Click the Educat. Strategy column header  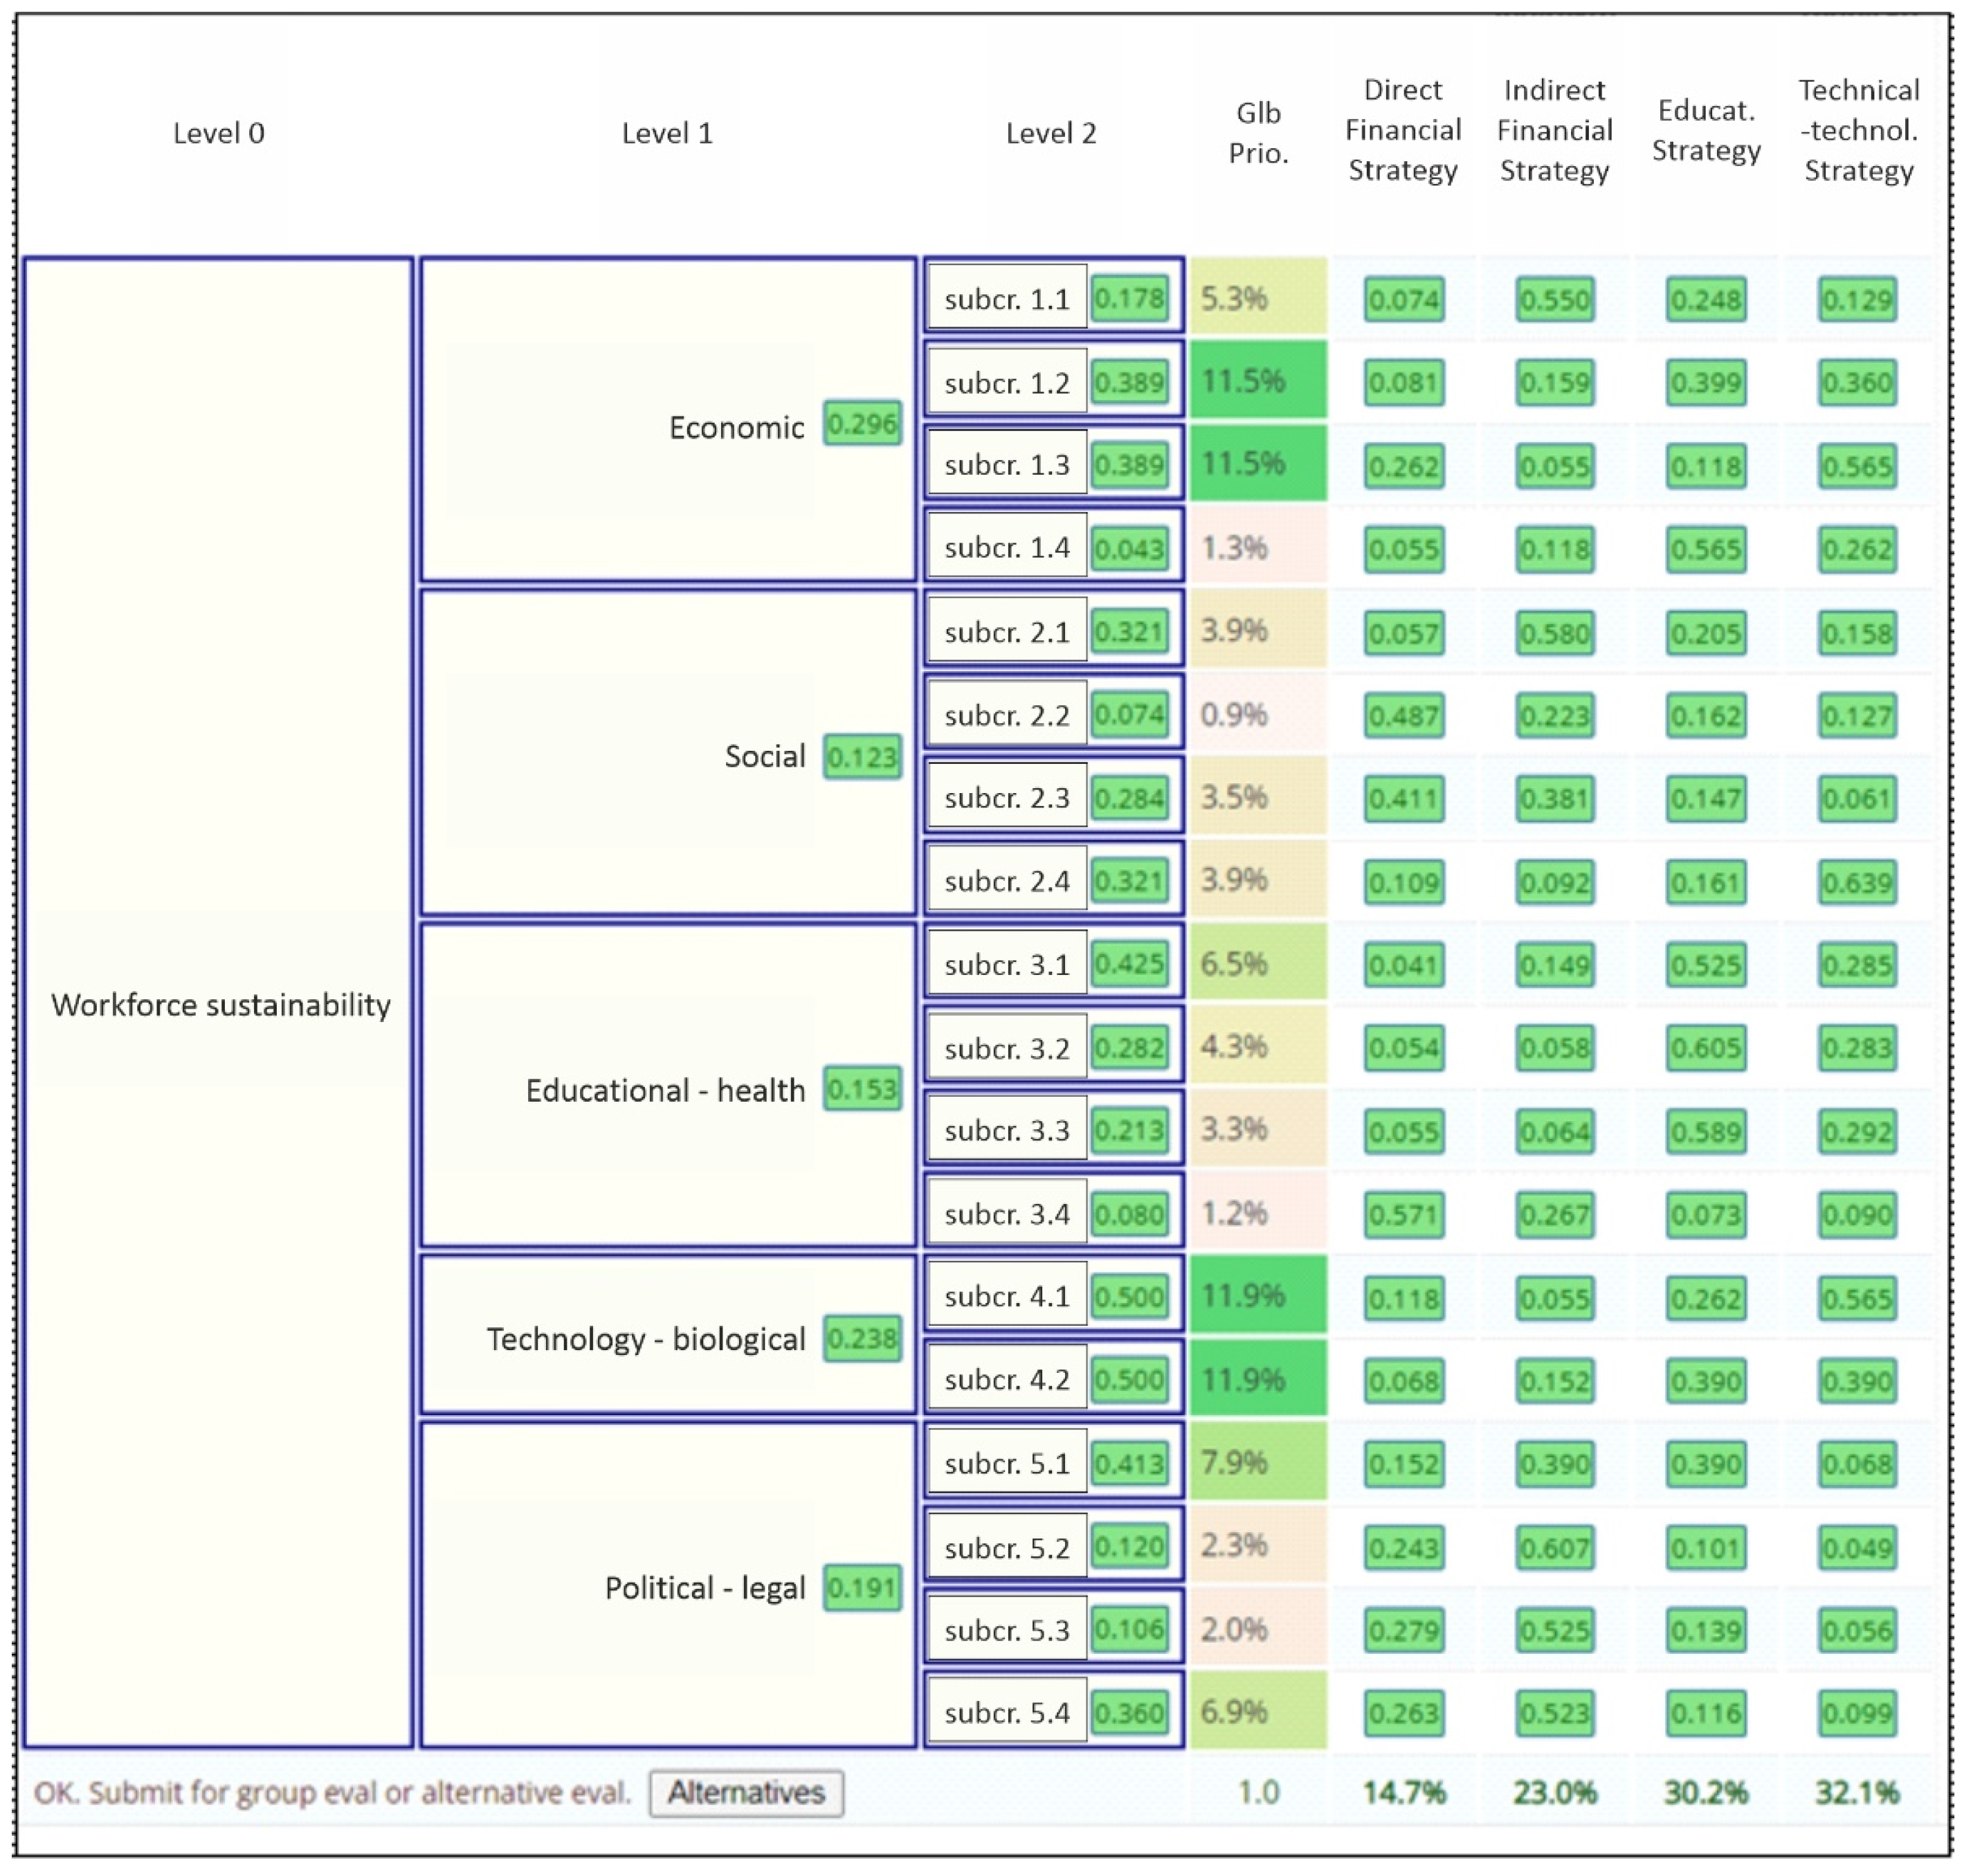coord(1706,130)
